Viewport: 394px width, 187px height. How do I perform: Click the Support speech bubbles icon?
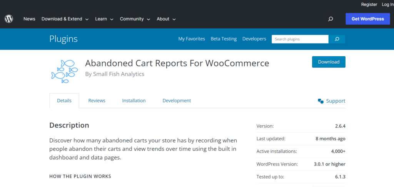coord(321,101)
